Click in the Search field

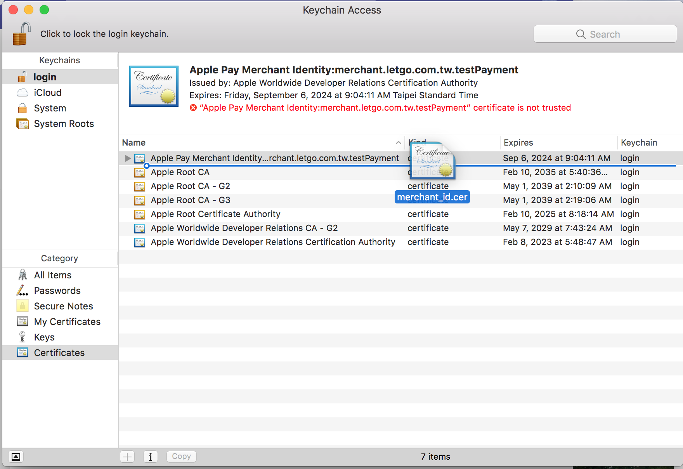[605, 34]
